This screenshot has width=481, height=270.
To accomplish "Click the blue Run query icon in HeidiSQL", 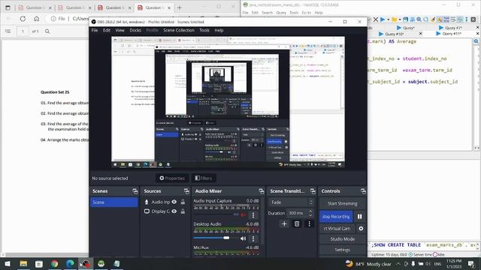I will 383,19.
